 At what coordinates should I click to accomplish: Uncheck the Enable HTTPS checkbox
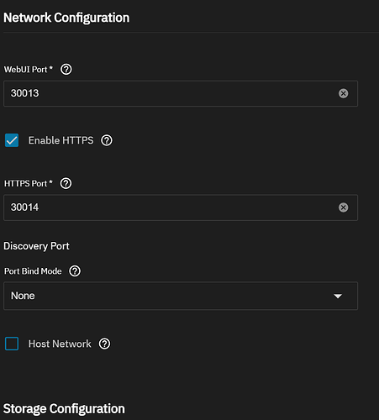12,140
